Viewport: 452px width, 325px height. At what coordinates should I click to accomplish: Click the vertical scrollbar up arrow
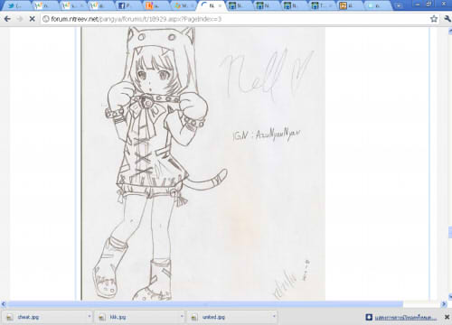(x=450, y=30)
